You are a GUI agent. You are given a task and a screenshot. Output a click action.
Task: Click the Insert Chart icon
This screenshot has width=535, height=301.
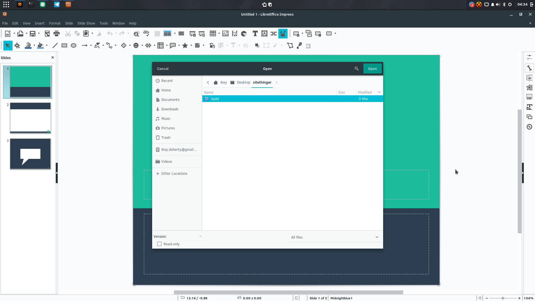pyautogui.click(x=244, y=34)
